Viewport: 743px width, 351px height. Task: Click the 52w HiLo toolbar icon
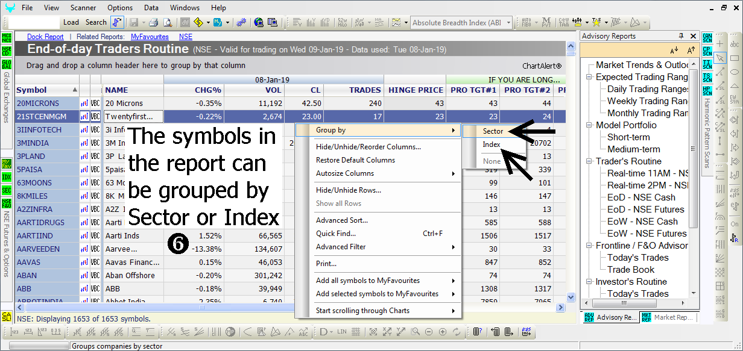343,23
